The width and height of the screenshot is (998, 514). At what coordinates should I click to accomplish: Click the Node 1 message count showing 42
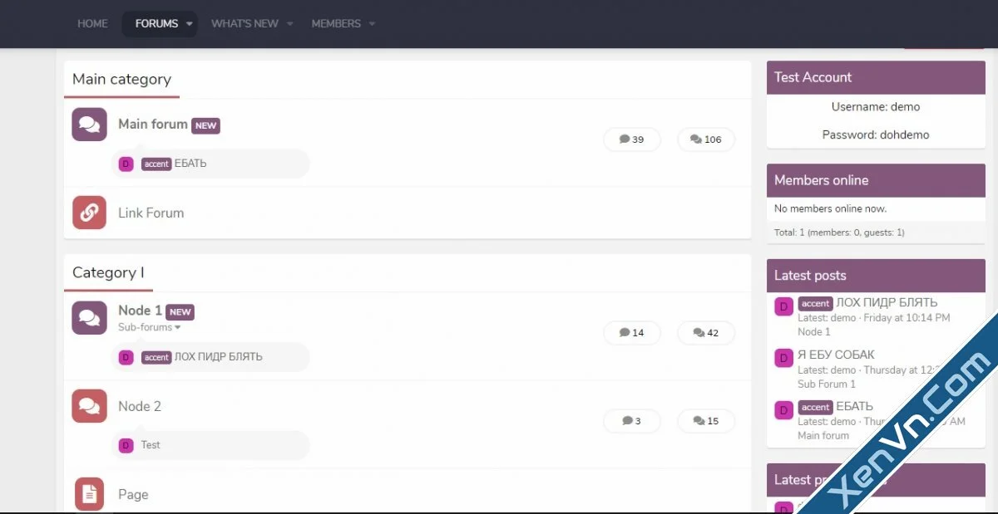click(706, 333)
